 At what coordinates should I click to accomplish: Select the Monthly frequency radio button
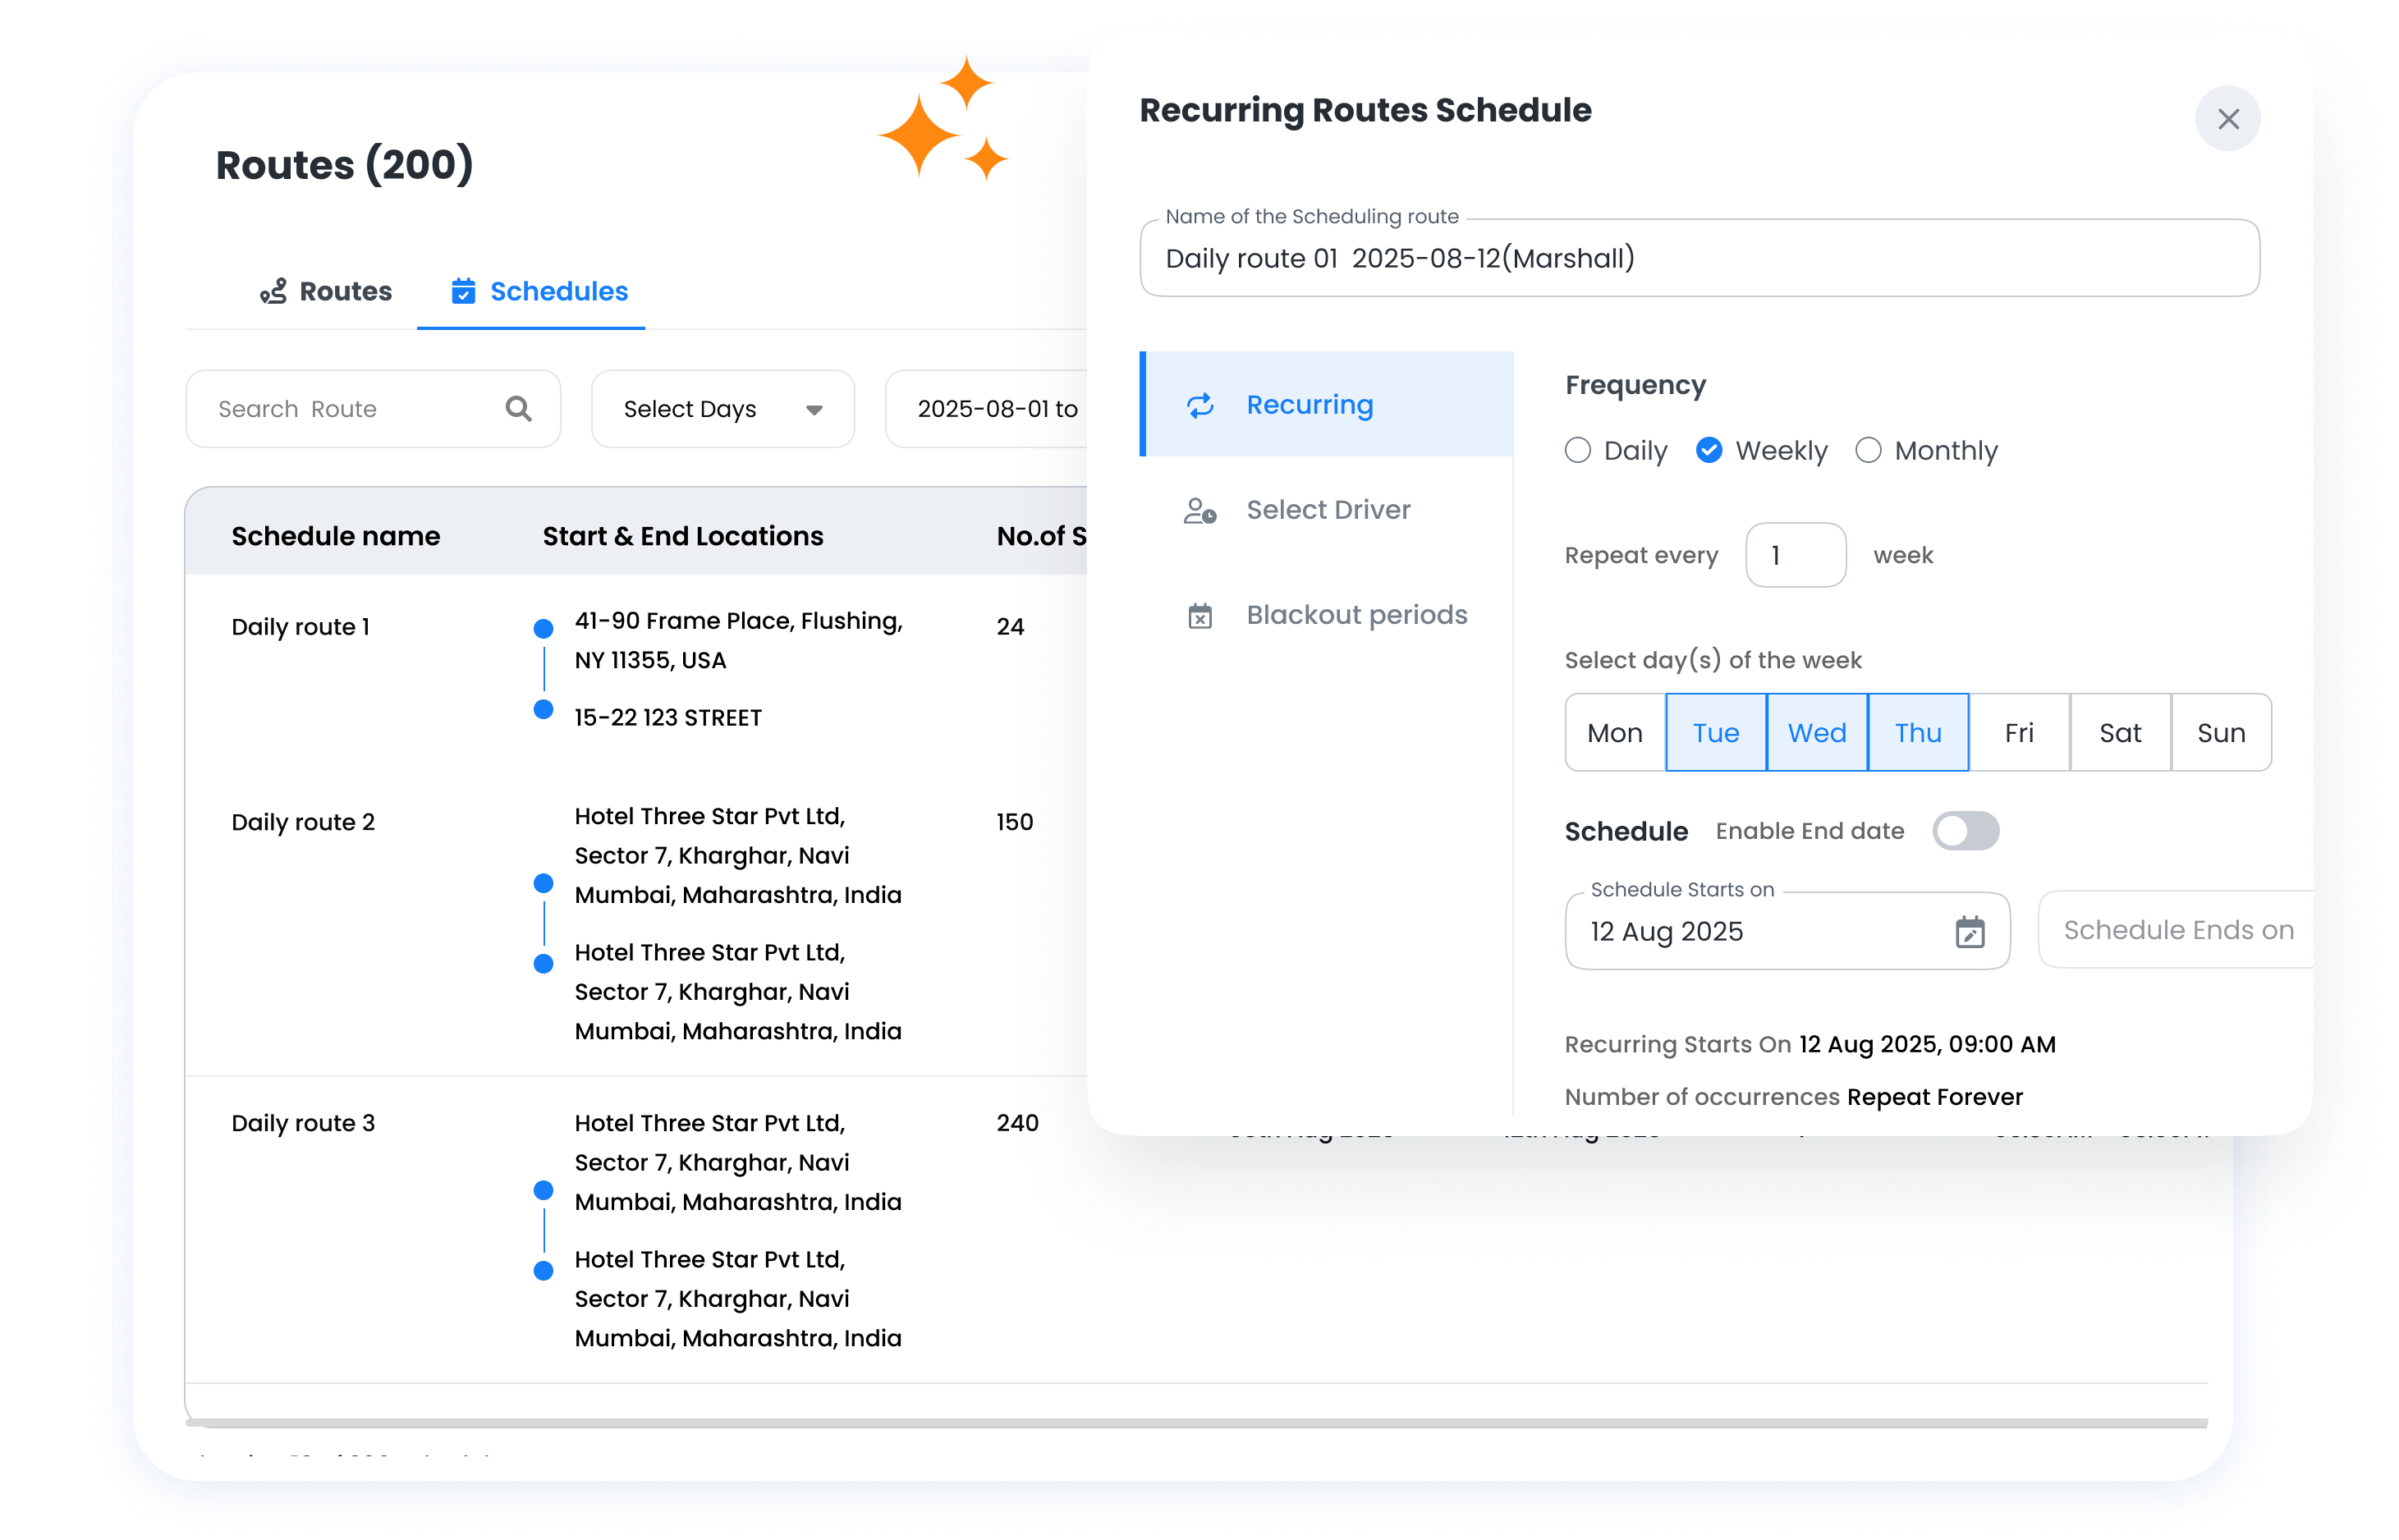click(1868, 450)
